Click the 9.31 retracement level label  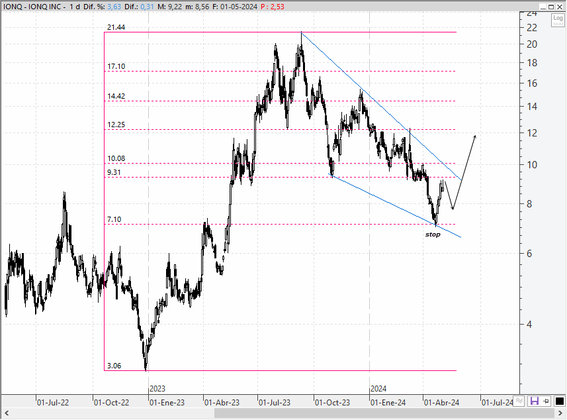click(x=114, y=172)
